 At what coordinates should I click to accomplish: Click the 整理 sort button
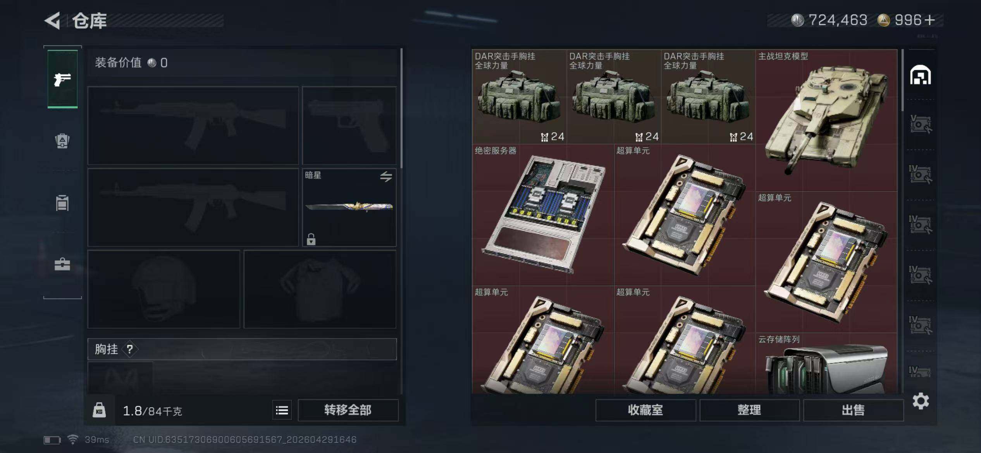(x=749, y=410)
